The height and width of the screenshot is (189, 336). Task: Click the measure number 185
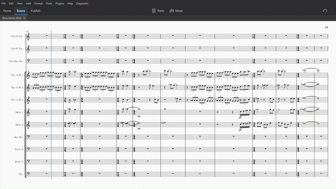point(27,31)
